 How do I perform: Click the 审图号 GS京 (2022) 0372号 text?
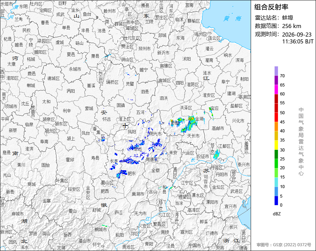[x=284, y=245]
